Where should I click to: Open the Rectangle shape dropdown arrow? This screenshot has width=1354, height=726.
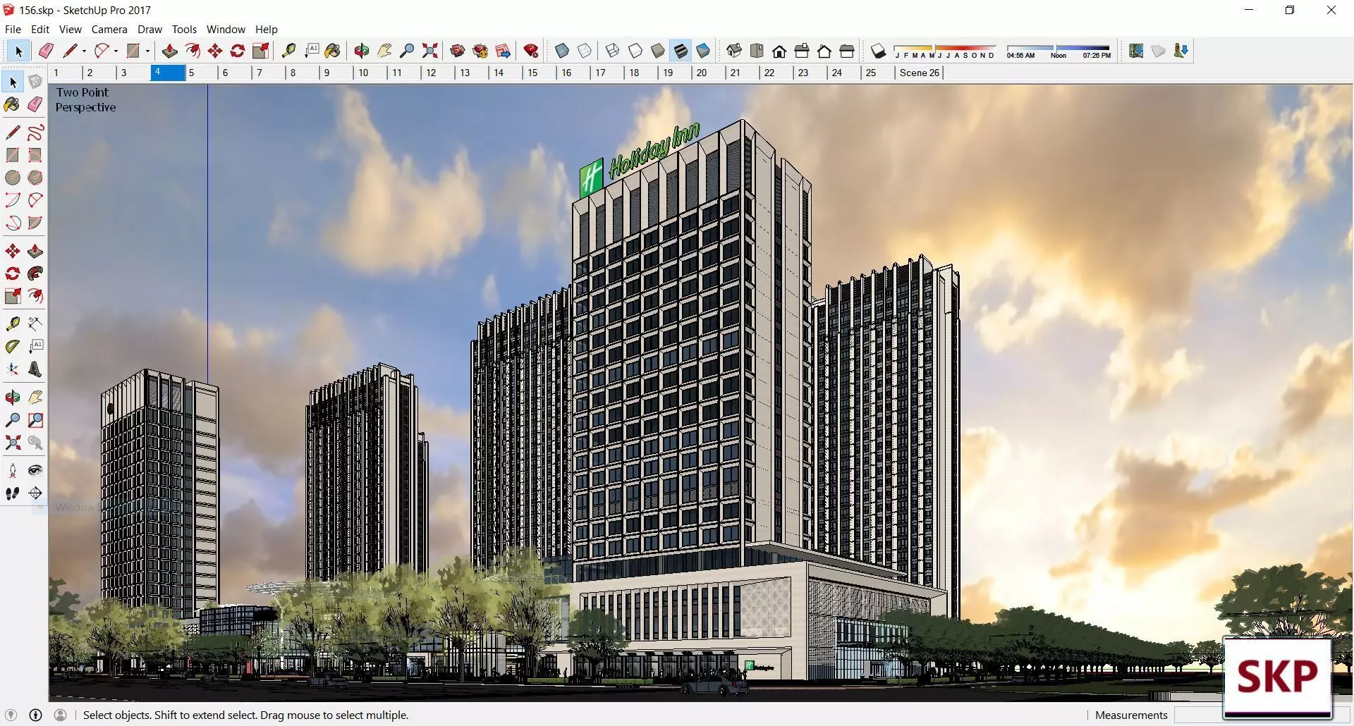click(147, 51)
